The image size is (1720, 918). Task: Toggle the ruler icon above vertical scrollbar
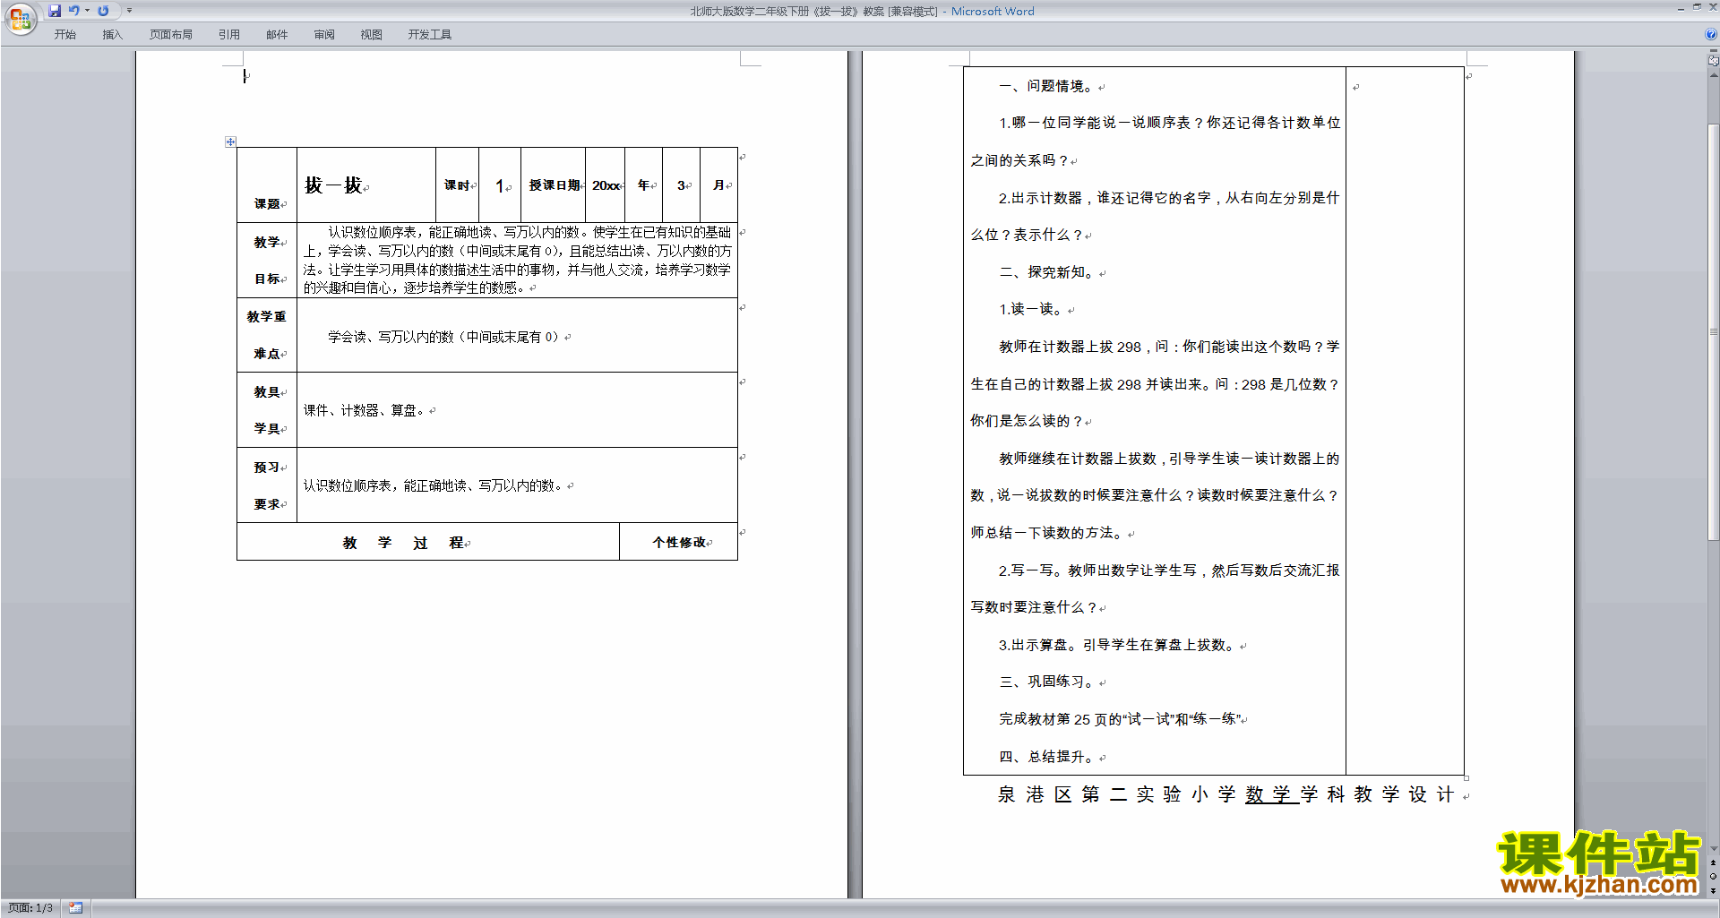point(1713,61)
